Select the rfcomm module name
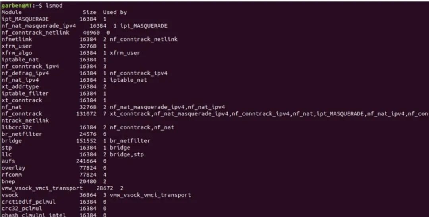 pos(12,175)
